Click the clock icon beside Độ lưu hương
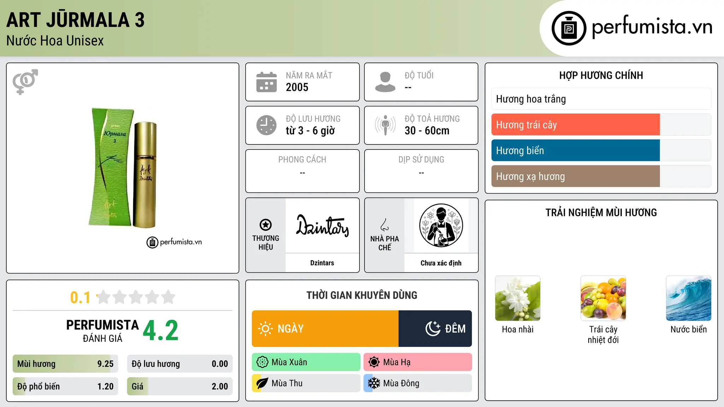 267,125
